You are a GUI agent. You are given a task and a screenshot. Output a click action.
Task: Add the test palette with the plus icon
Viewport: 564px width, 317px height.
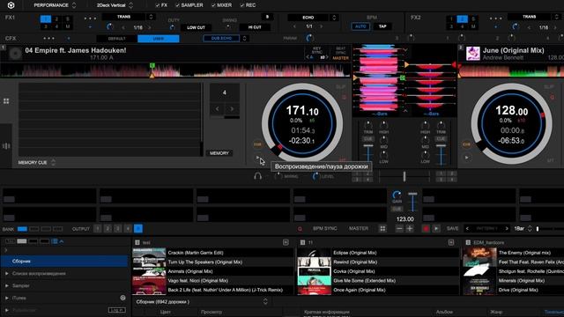[286, 243]
